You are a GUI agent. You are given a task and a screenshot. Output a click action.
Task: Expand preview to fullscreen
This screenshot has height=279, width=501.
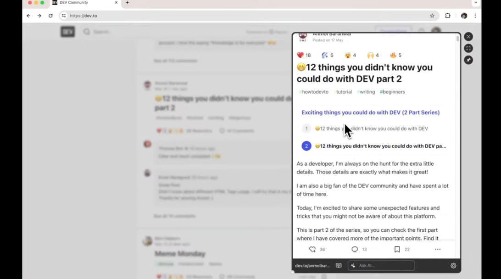tap(468, 48)
